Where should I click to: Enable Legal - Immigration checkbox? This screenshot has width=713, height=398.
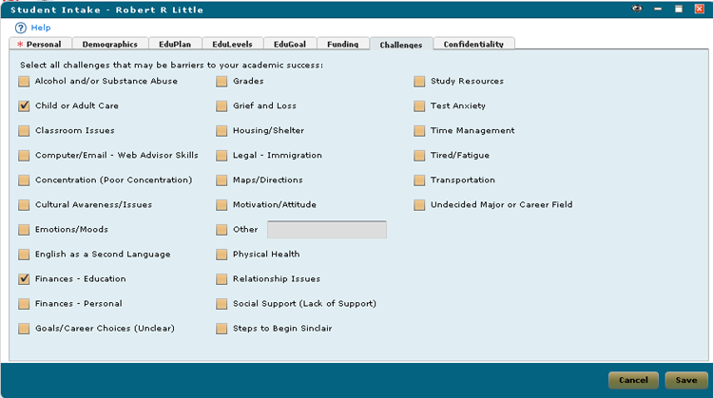point(222,156)
